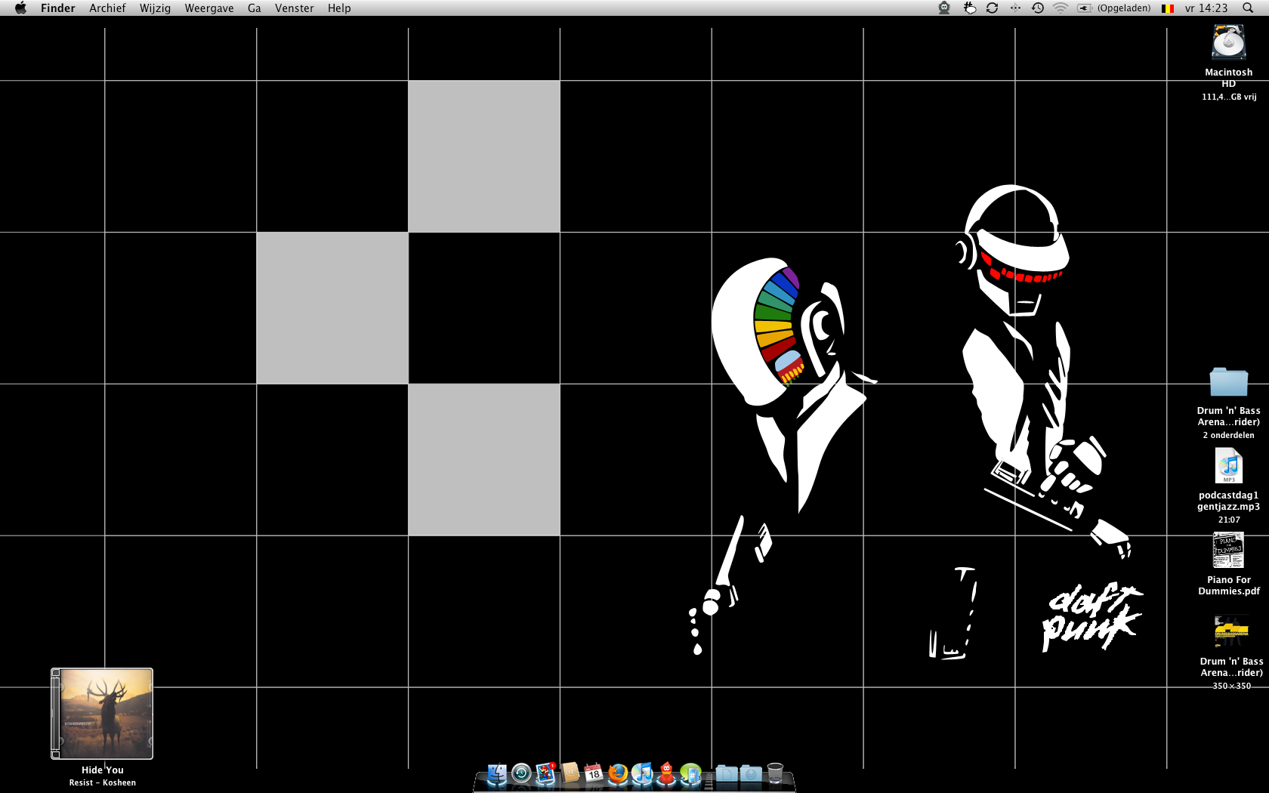
Task: Click the podcastdag1 gentjazz.mp3 filename label
Action: (x=1229, y=501)
